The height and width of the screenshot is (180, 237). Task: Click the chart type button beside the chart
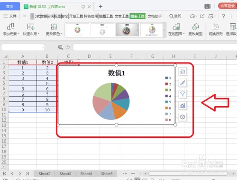point(182,106)
